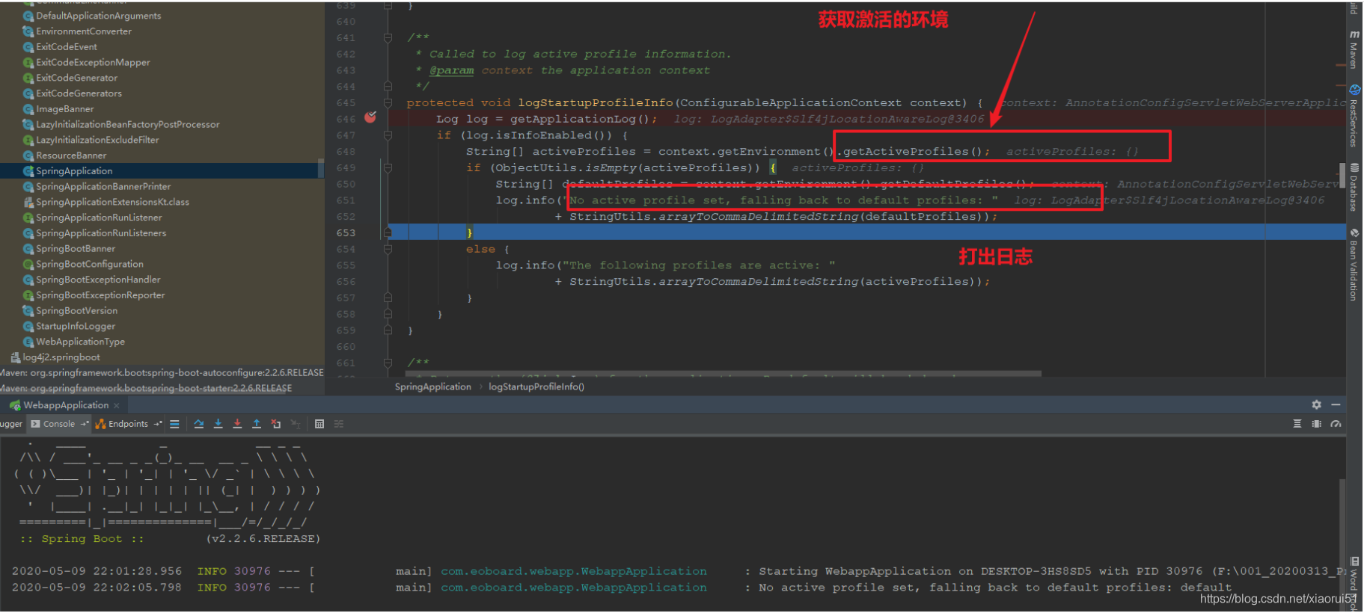Click the breakpoint marker on line 646
Image resolution: width=1364 pixels, height=613 pixels.
370,117
